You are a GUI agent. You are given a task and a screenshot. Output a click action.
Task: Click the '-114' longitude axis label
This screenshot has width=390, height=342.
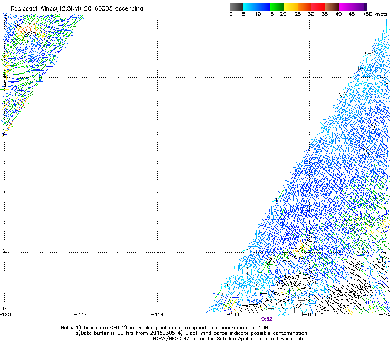(157, 315)
